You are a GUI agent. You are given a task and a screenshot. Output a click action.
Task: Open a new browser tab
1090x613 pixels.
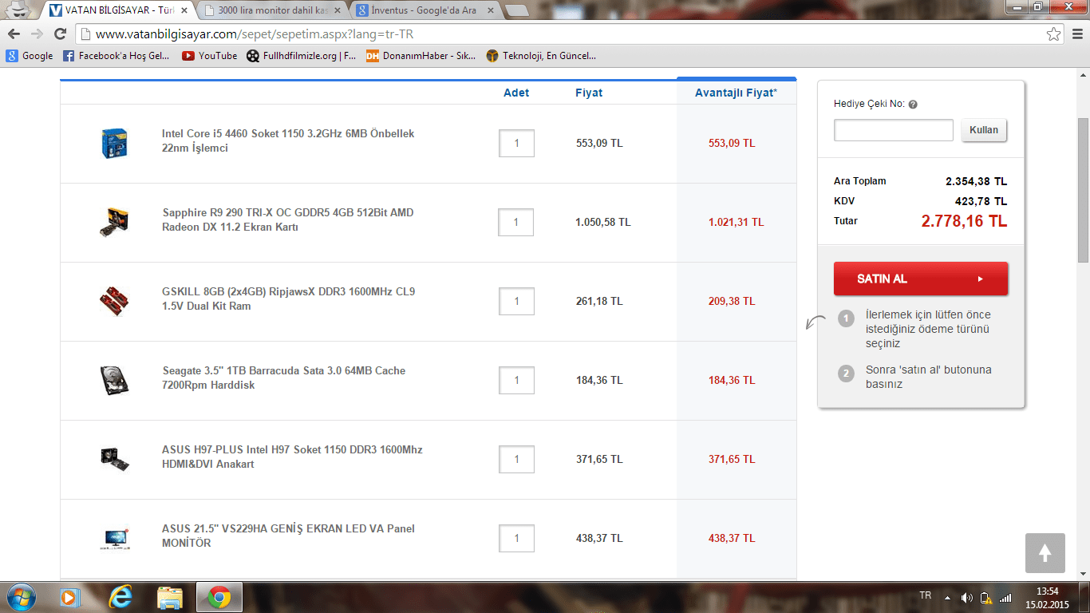(x=517, y=10)
